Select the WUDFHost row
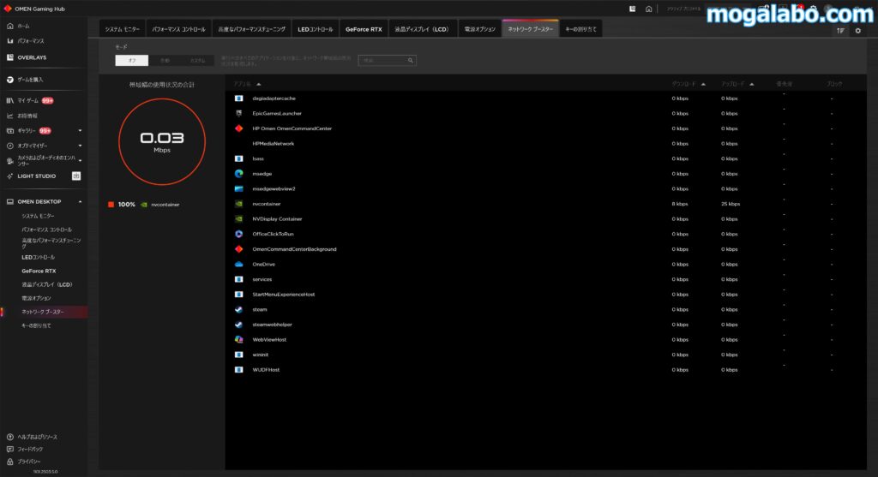 click(x=545, y=370)
